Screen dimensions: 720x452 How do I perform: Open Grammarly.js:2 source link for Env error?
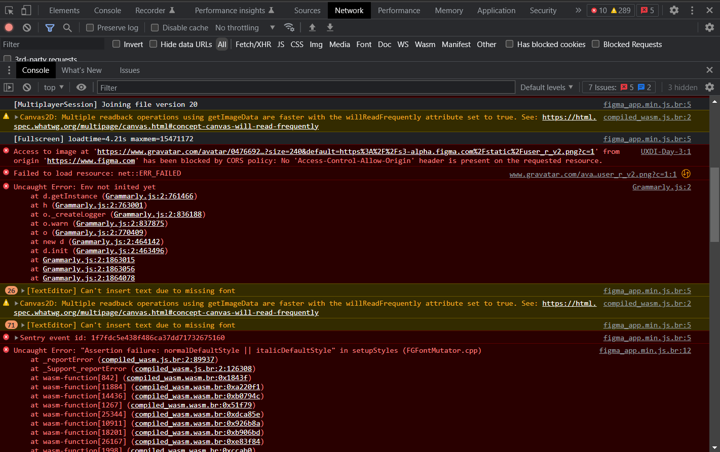click(662, 187)
